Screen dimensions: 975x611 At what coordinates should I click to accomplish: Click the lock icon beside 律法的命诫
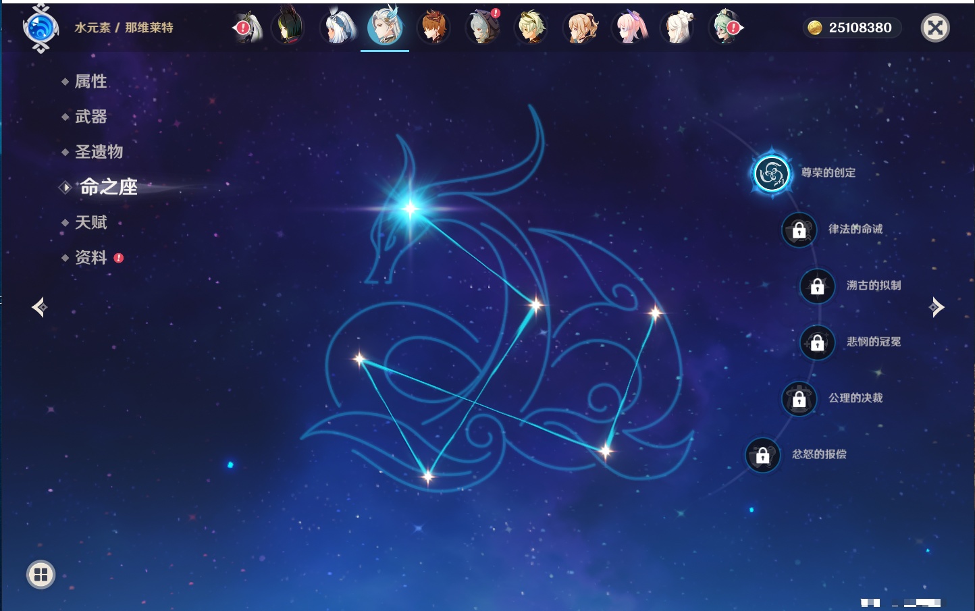tap(799, 230)
